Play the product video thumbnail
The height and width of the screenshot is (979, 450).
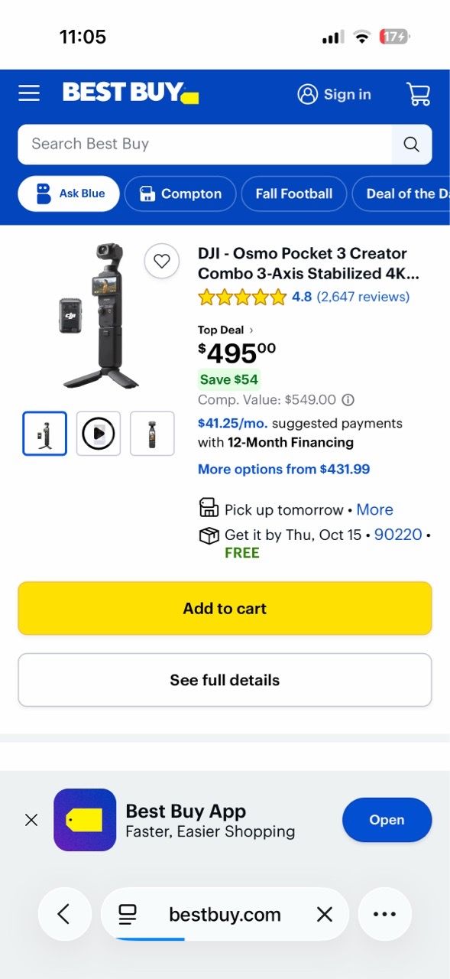pos(99,434)
